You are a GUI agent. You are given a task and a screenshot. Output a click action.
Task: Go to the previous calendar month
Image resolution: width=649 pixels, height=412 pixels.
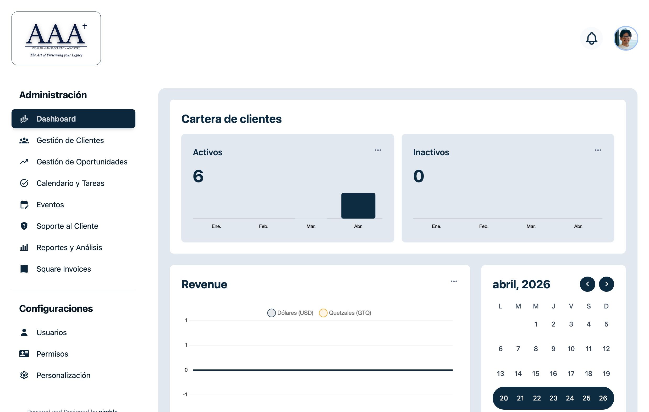click(x=587, y=284)
